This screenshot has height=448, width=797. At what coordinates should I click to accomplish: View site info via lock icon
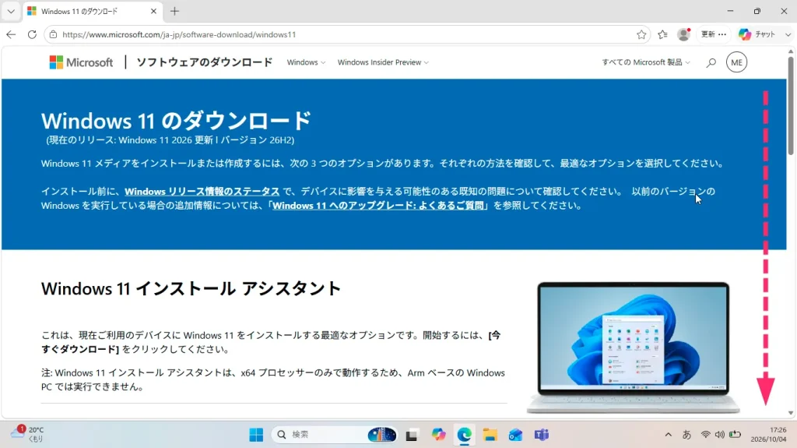tap(53, 34)
